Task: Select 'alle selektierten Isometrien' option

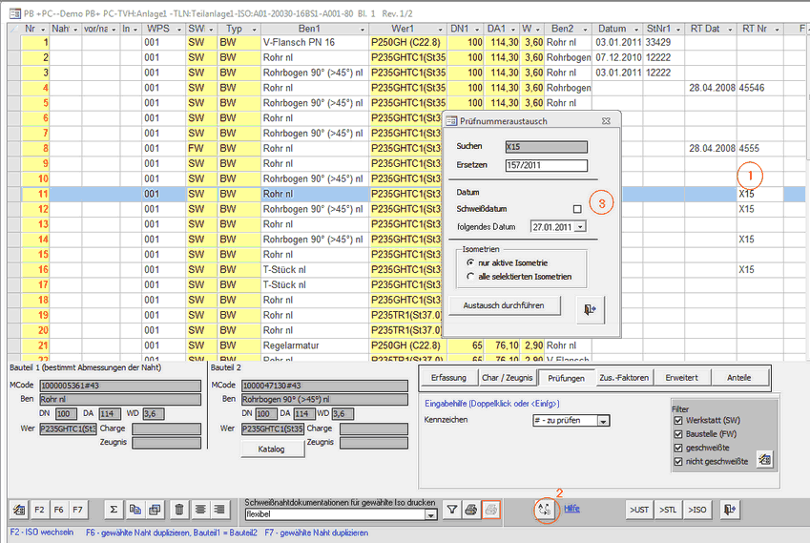Action: click(470, 277)
